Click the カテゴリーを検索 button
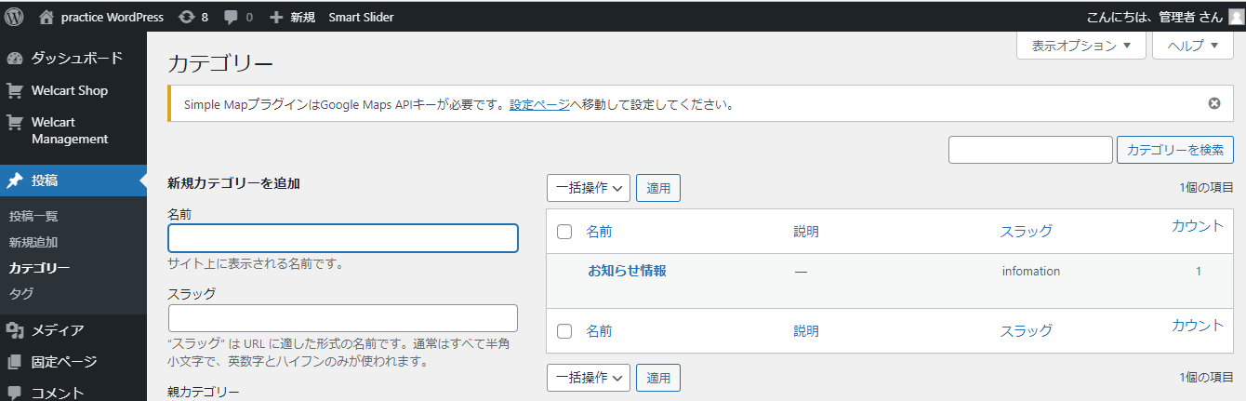This screenshot has height=401, width=1246. tap(1175, 150)
